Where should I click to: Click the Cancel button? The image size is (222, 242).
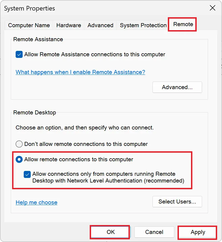pyautogui.click(x=154, y=232)
